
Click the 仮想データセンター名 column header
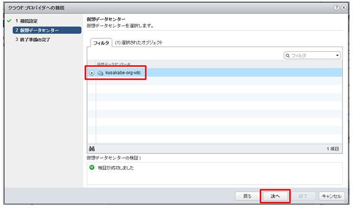tap(114, 64)
